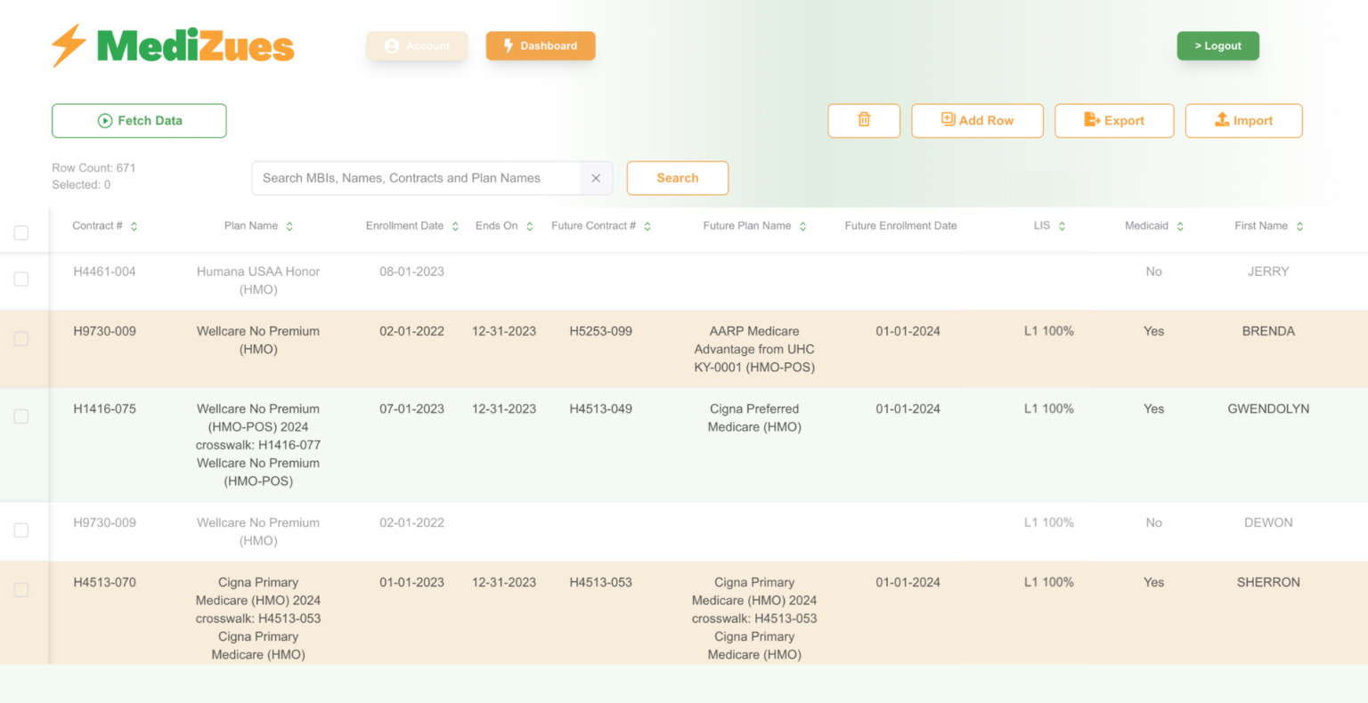The width and height of the screenshot is (1368, 703).
Task: Open the Account tab
Action: point(417,46)
